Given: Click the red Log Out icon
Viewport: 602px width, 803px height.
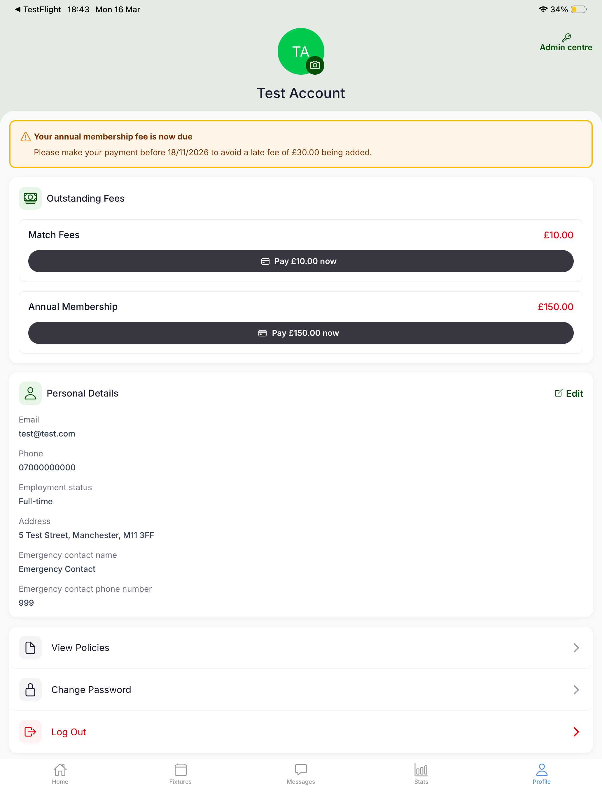Looking at the screenshot, I should (x=30, y=732).
